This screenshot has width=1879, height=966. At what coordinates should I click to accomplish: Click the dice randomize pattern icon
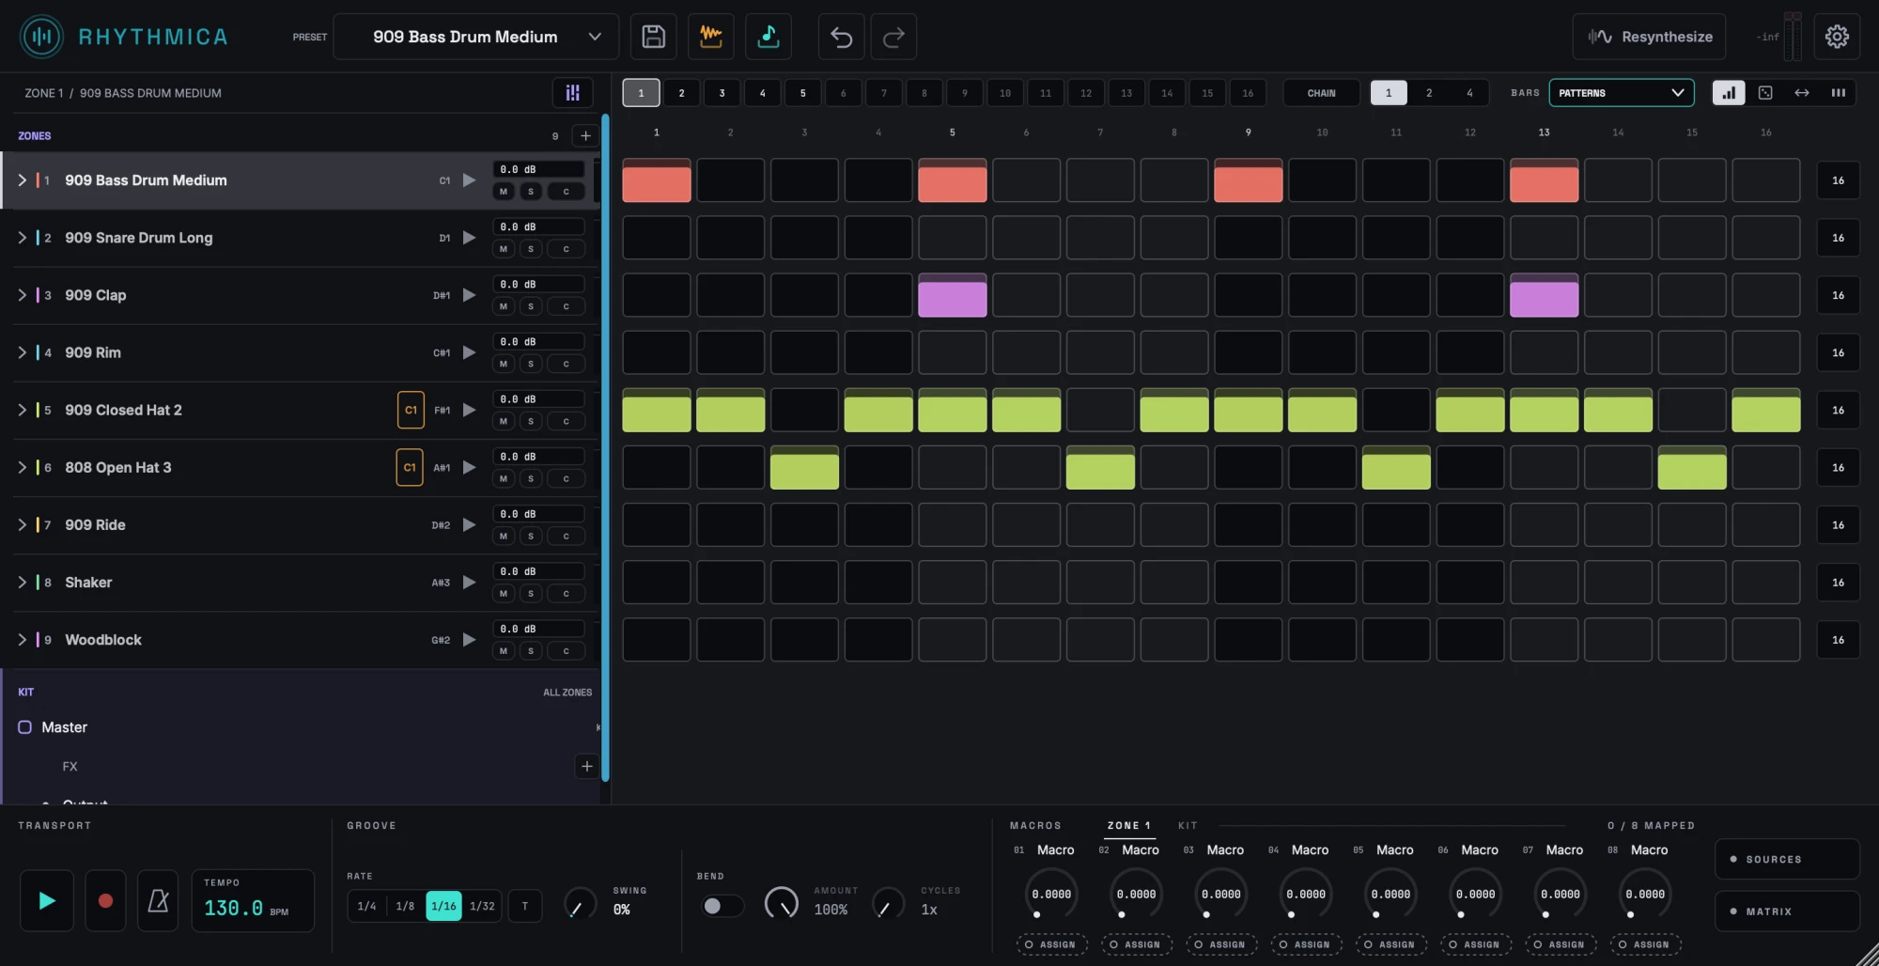coord(1765,93)
